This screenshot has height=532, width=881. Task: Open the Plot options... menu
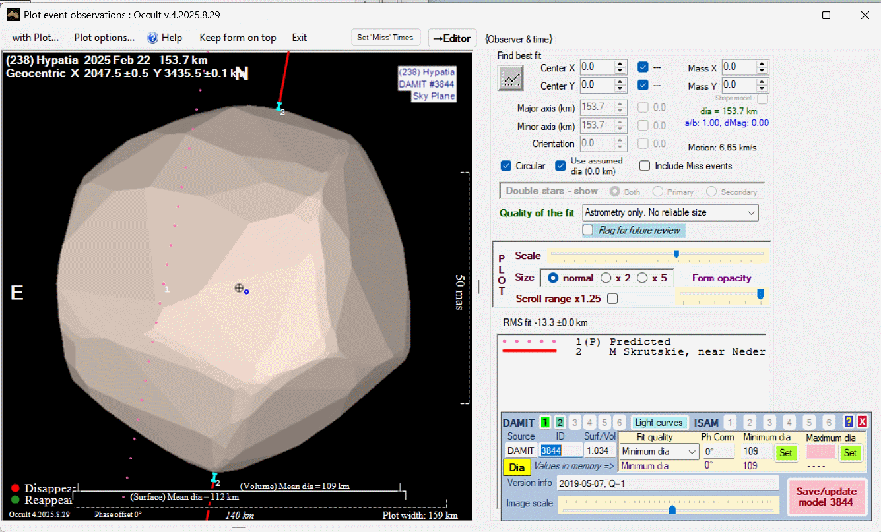tap(104, 38)
